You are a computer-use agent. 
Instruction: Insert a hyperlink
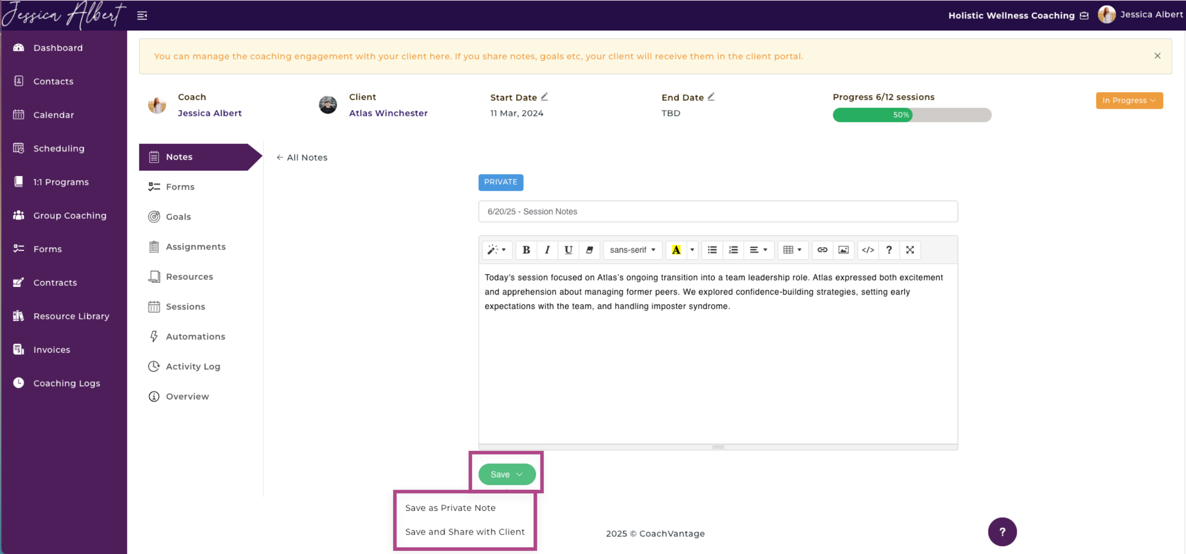[822, 250]
